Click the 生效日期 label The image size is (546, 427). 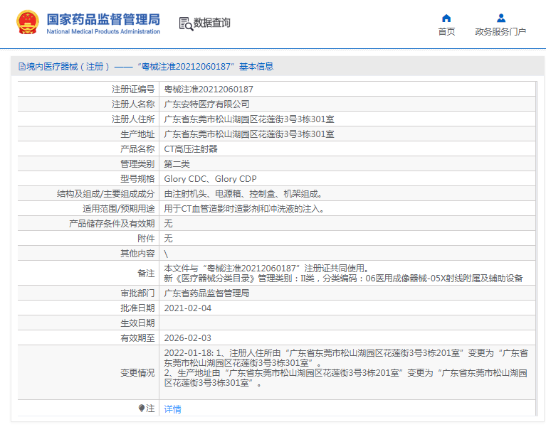coord(137,323)
